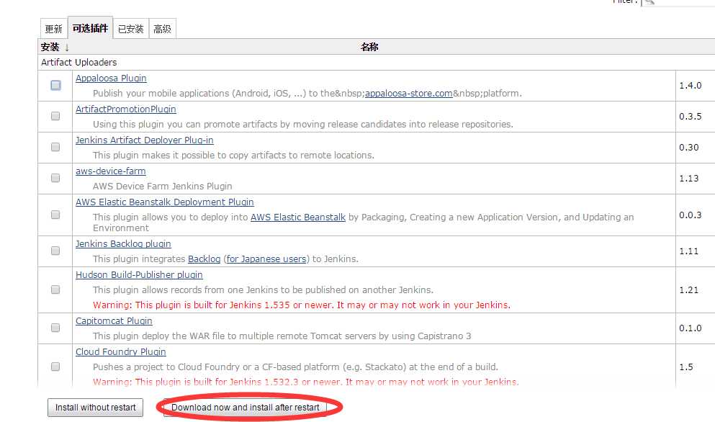Open the Jenkins Backlog plugin link
715x422 pixels.
click(123, 243)
